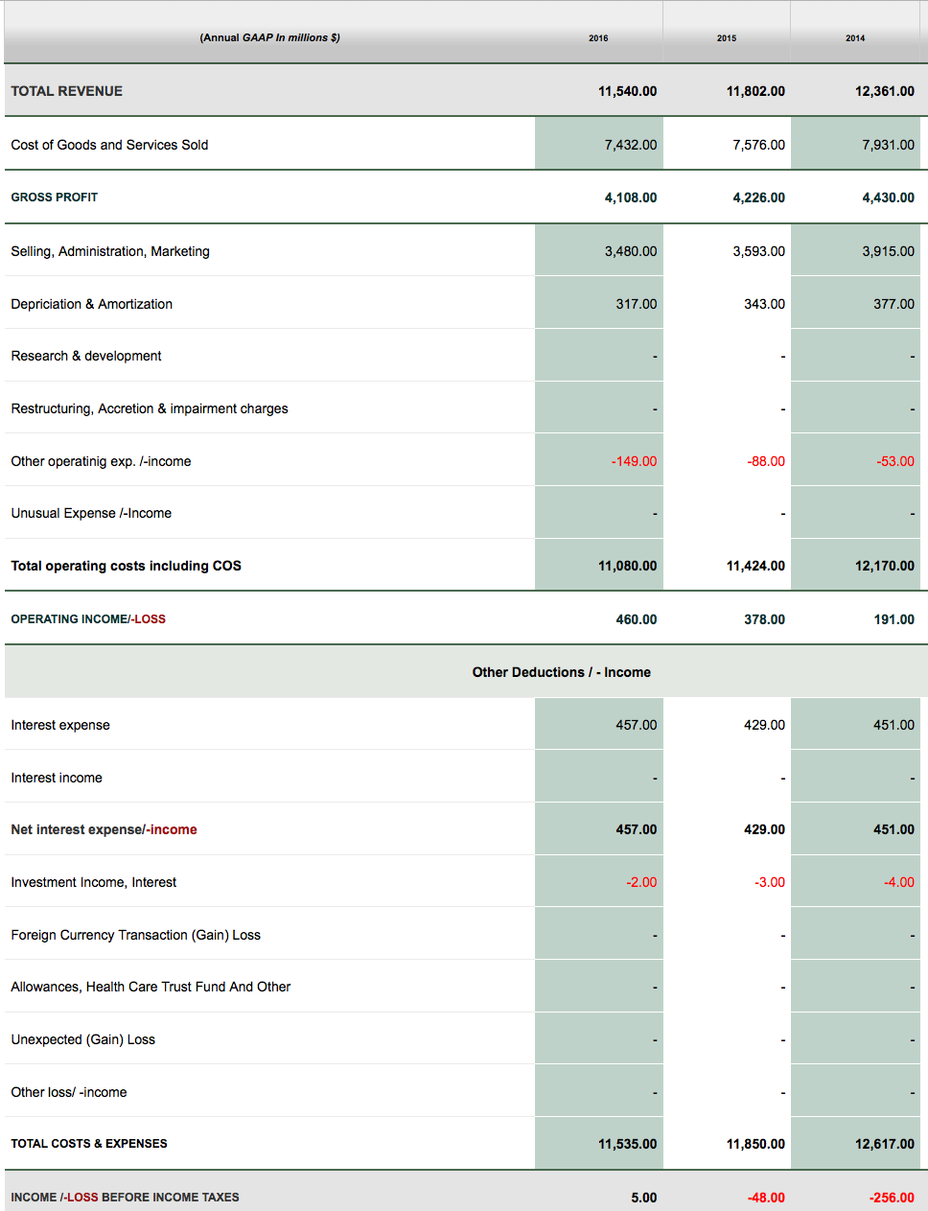
Task: Click INCOME /-LOSS BEFORE INCOME TAXES label
Action: coord(125,1198)
